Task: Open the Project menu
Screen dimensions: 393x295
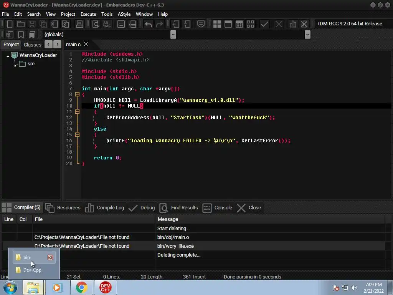Action: tap(68, 14)
